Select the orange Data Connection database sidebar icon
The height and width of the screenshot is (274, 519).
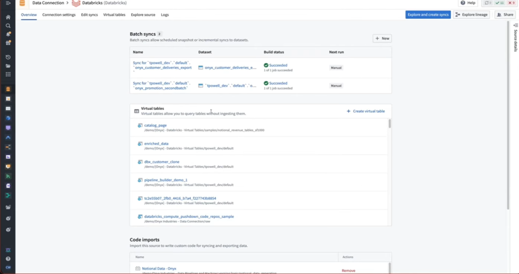(x=8, y=89)
